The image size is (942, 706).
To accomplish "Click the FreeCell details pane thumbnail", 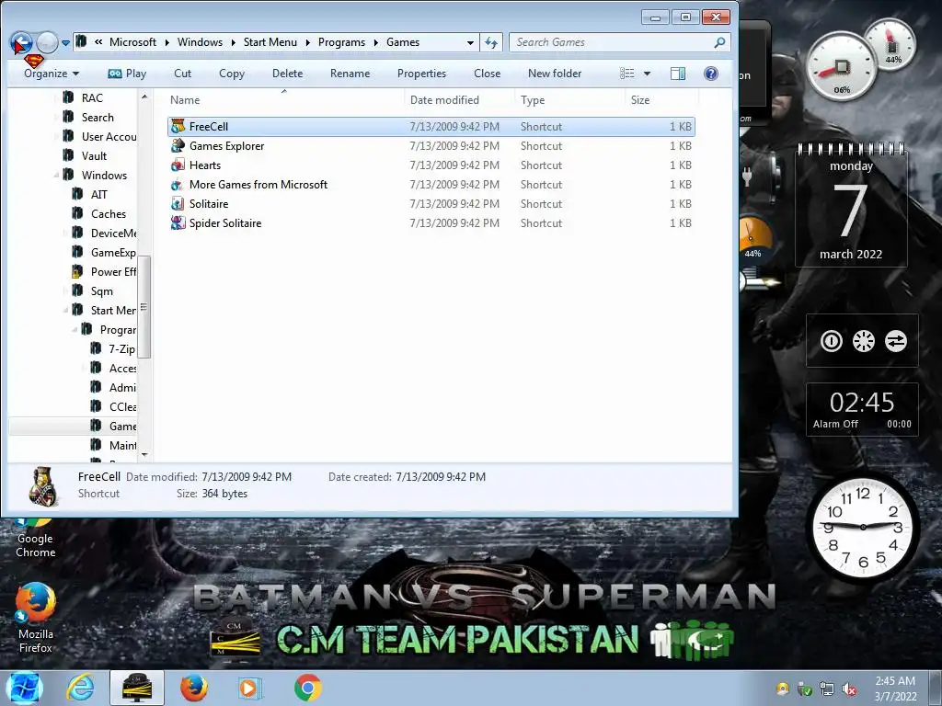I will click(x=43, y=486).
